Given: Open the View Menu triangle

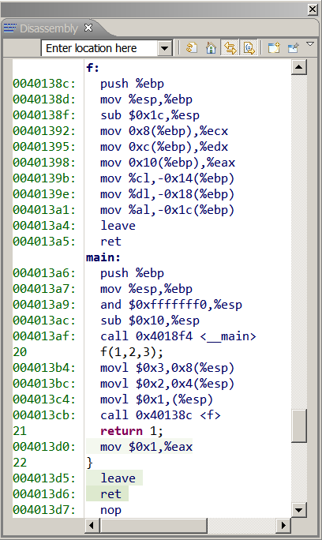Looking at the screenshot, I should click(310, 44).
